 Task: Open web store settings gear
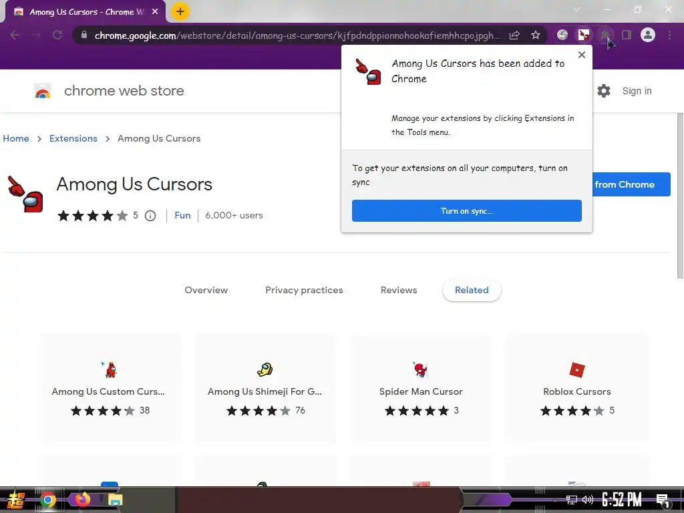coord(604,91)
